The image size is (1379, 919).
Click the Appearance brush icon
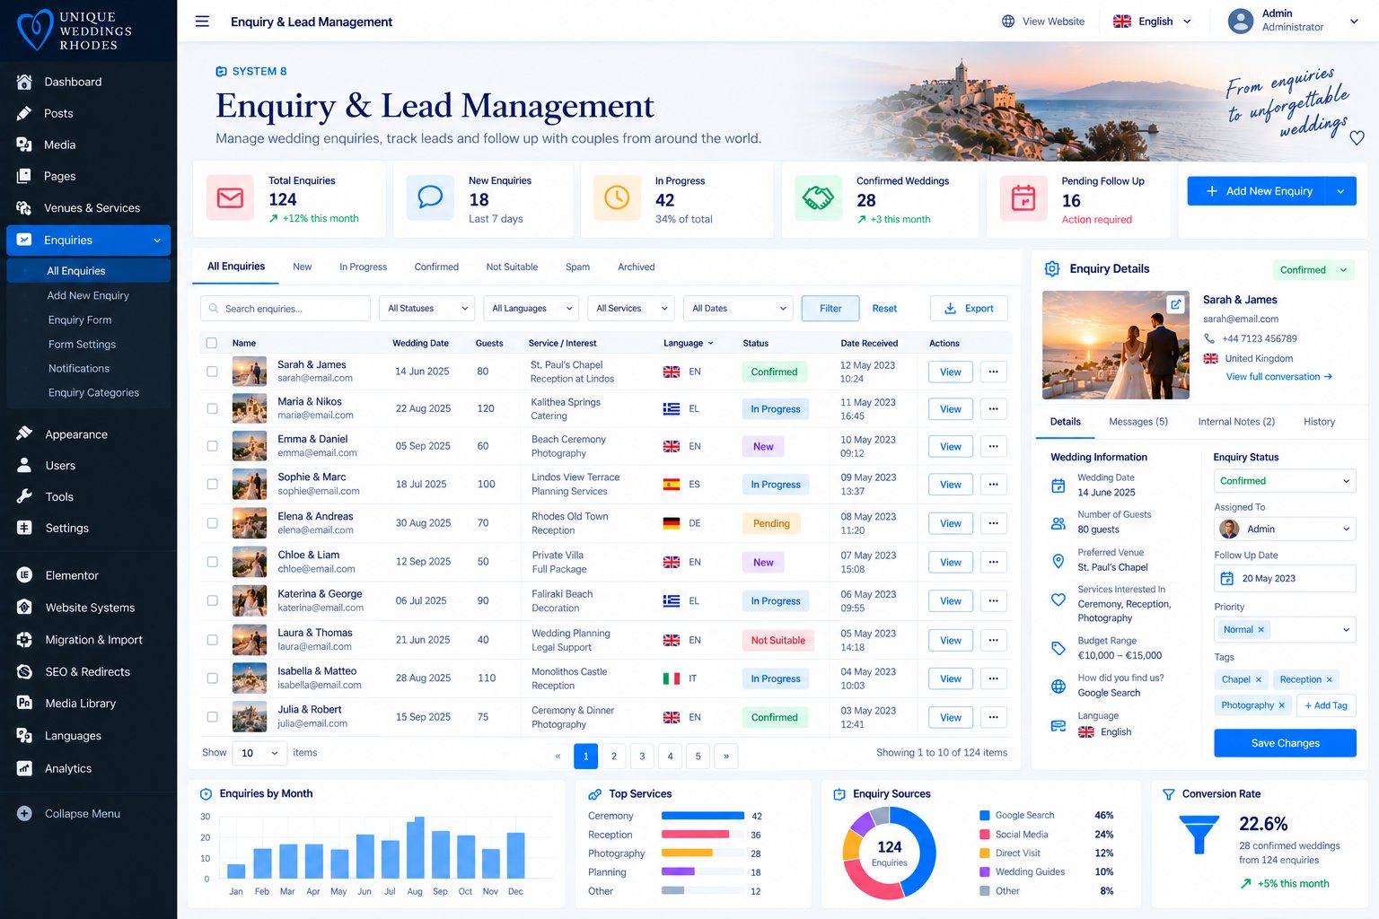pos(24,434)
